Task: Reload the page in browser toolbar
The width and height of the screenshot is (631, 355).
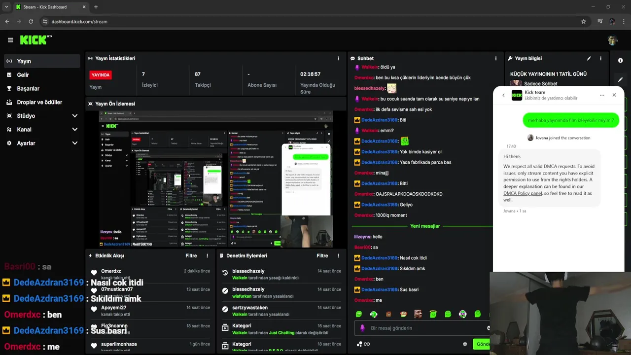Action: click(x=31, y=22)
